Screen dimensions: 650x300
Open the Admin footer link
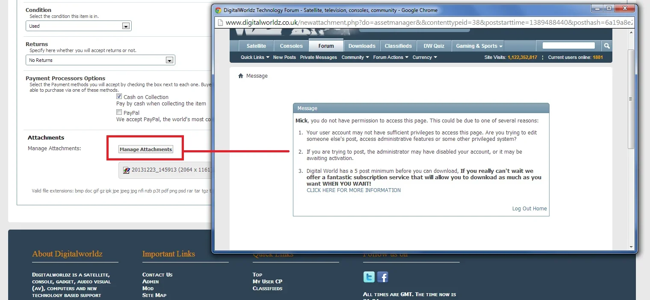pyautogui.click(x=151, y=282)
